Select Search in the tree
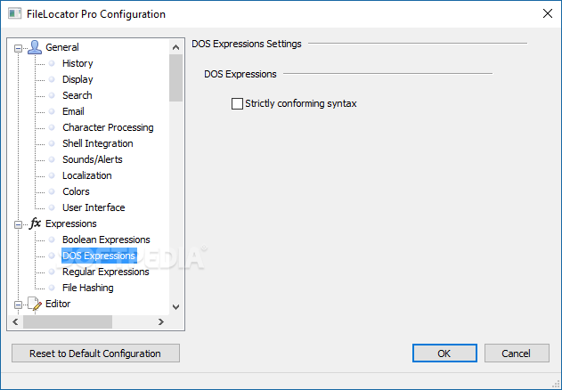Image resolution: width=562 pixels, height=390 pixels. 77,95
